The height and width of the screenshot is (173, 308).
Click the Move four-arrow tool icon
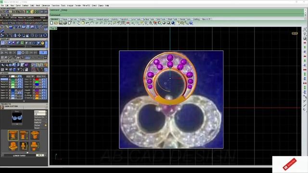(19, 36)
